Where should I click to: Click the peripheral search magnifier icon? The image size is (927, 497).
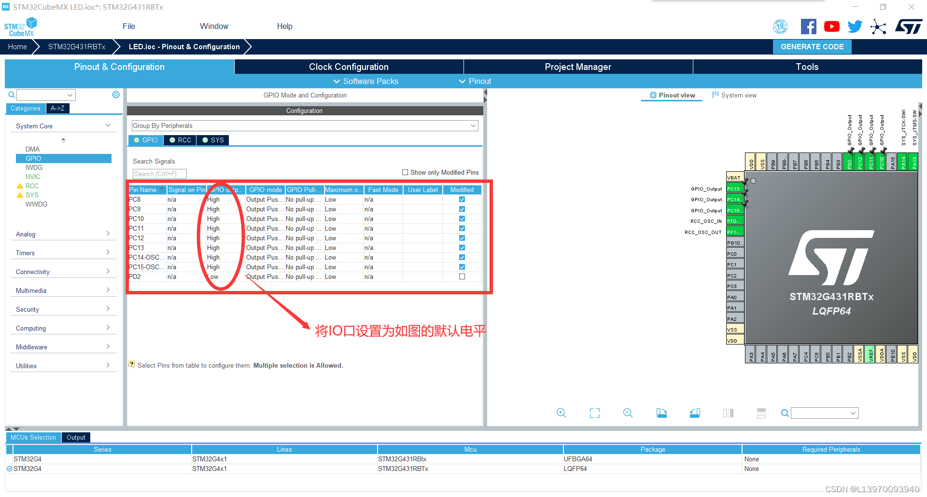pos(12,95)
